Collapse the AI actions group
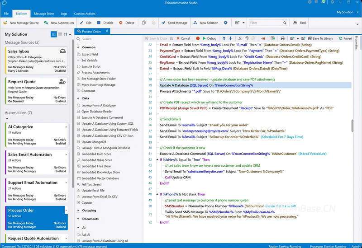Image resolution: width=362 pixels, height=248 pixels. pos(78,228)
